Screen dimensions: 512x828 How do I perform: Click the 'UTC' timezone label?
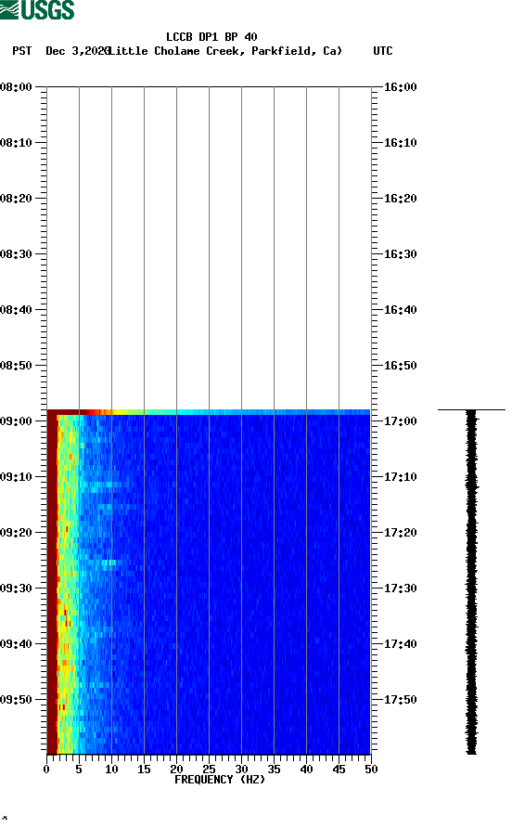click(383, 51)
